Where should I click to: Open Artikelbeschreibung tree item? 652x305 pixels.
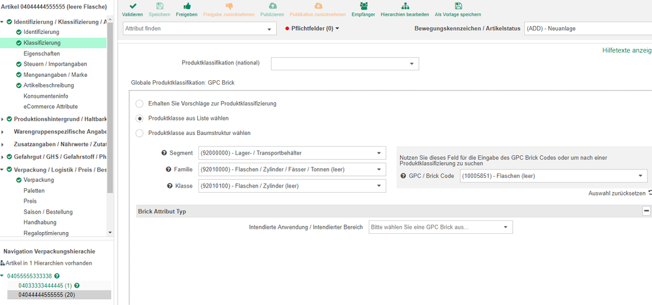pos(49,85)
